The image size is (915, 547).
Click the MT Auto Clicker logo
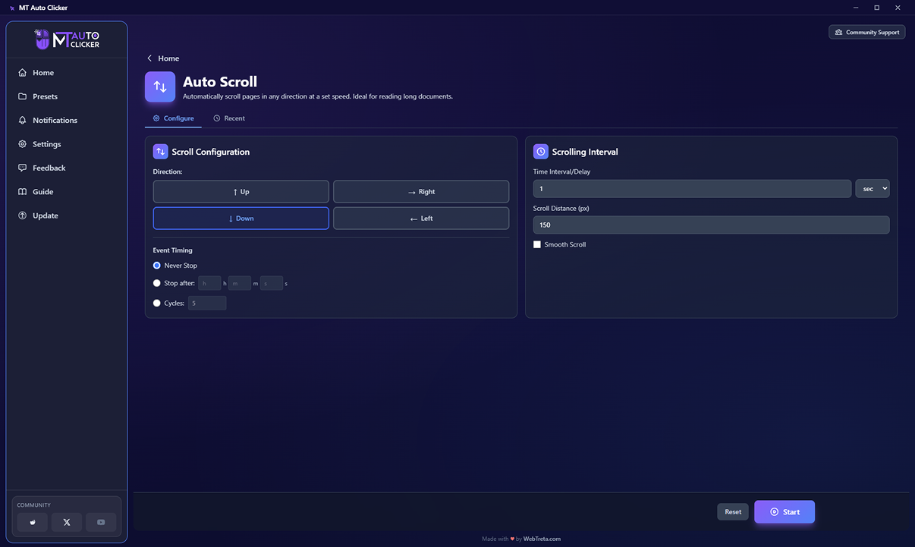[67, 39]
